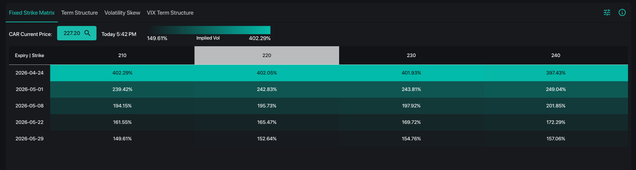Select the VIX Term Structure tab
Viewport: 636px width, 170px height.
170,13
